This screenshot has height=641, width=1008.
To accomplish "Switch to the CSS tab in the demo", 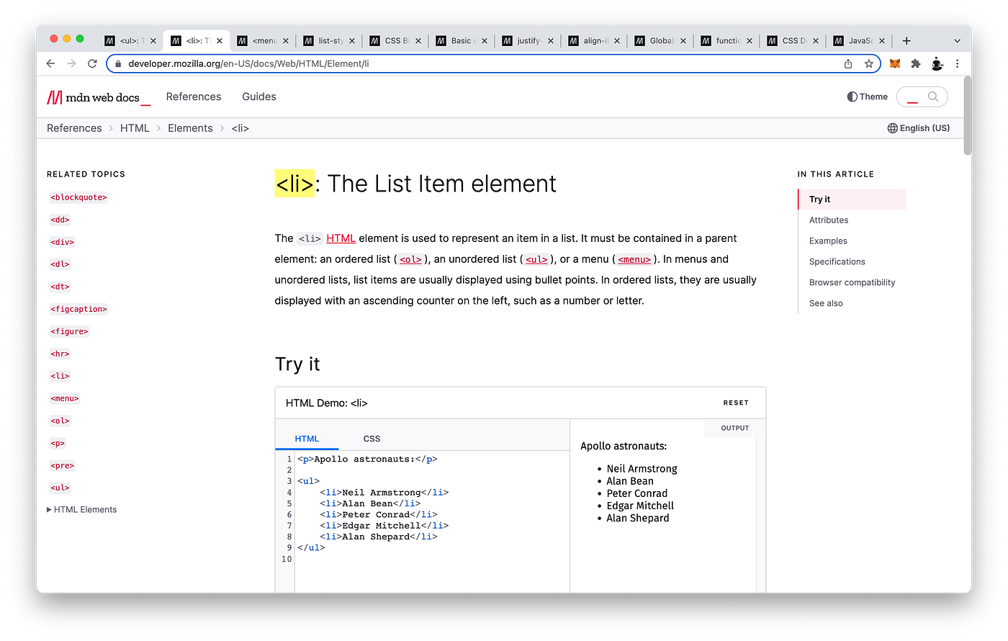I will 372,438.
